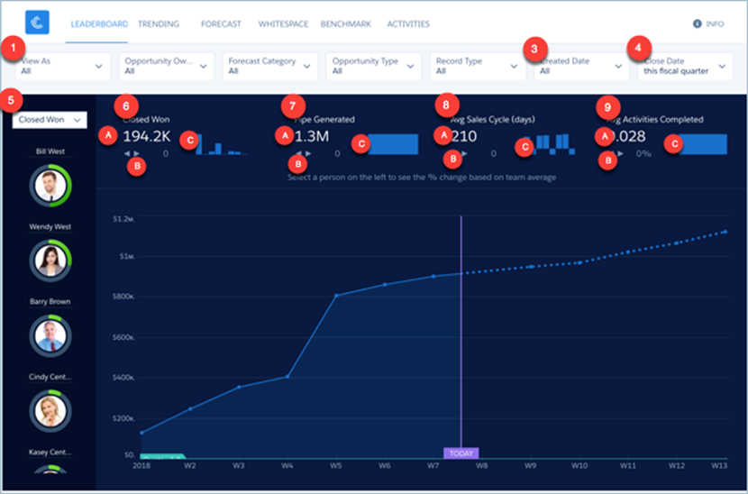The height and width of the screenshot is (494, 748).
Task: Click the Pipe Generated blue bar chart
Action: (394, 144)
